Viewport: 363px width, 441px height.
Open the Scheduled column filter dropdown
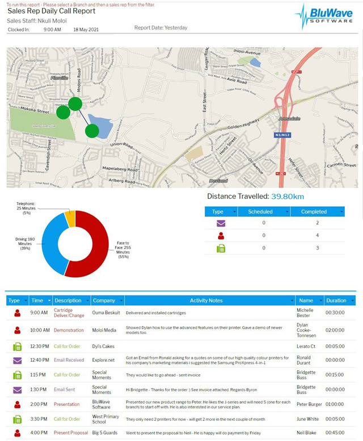click(x=287, y=212)
